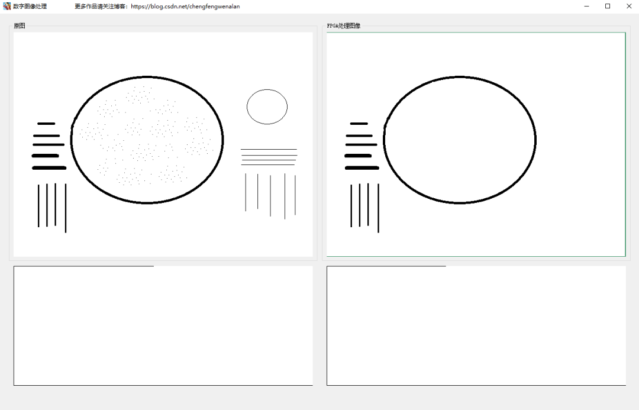Screen dimensions: 639x410
Task: Maximize the 数字图像处理 window
Action: [608, 6]
